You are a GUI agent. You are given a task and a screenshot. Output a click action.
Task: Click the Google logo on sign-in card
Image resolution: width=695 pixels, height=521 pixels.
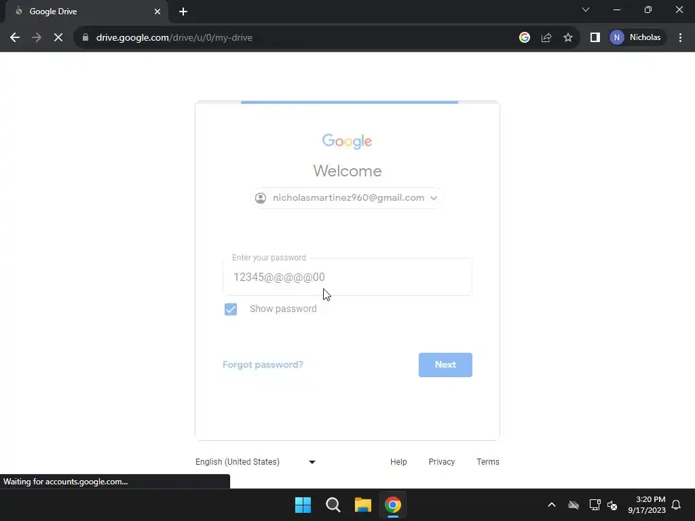[347, 141]
